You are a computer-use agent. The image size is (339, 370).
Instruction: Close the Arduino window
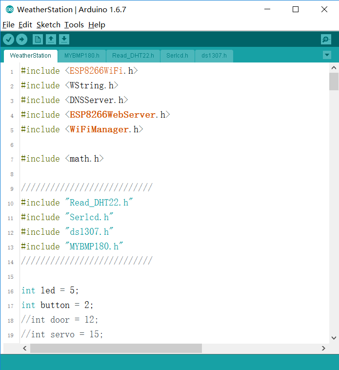click(324, 9)
